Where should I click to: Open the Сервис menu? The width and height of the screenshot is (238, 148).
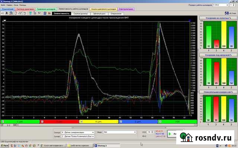(x=9, y=5)
